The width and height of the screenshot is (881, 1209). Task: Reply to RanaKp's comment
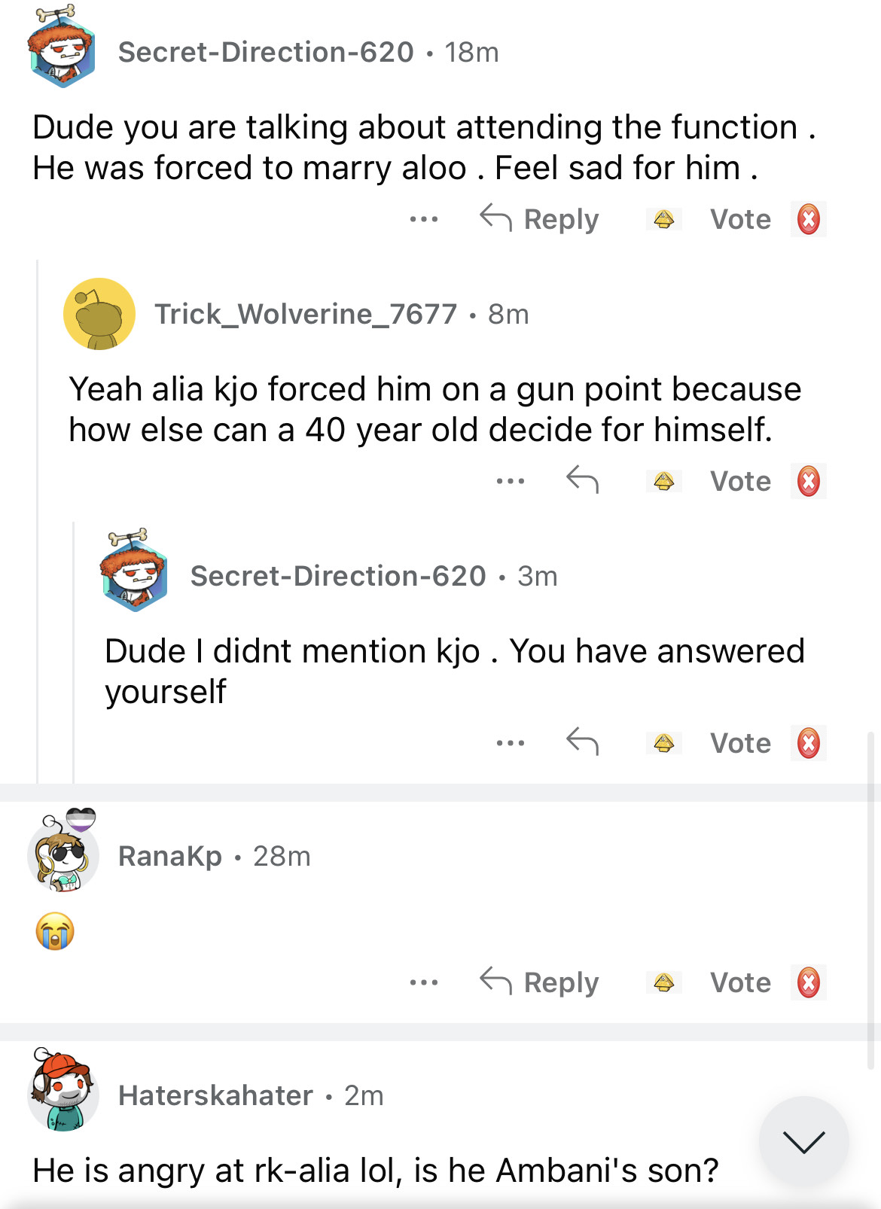[540, 982]
